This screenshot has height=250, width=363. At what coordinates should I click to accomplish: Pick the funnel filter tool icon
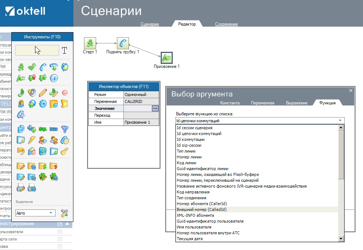[x=65, y=129]
